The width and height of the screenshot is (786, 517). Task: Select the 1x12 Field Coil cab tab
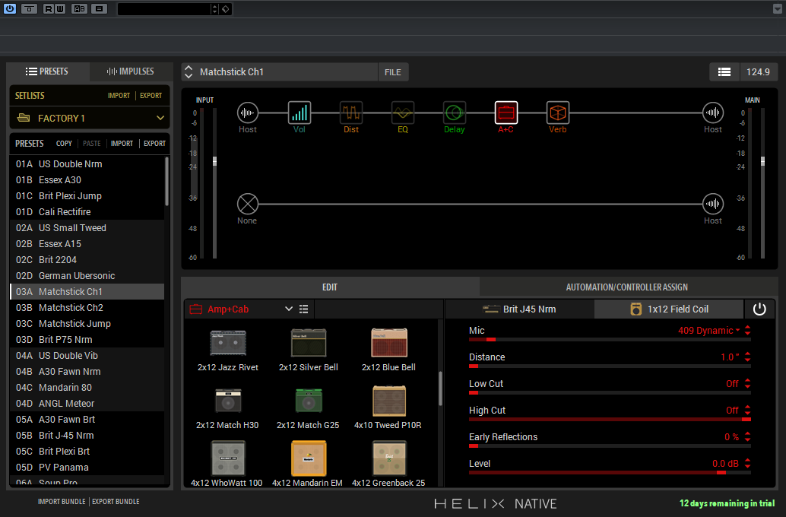[x=669, y=309]
